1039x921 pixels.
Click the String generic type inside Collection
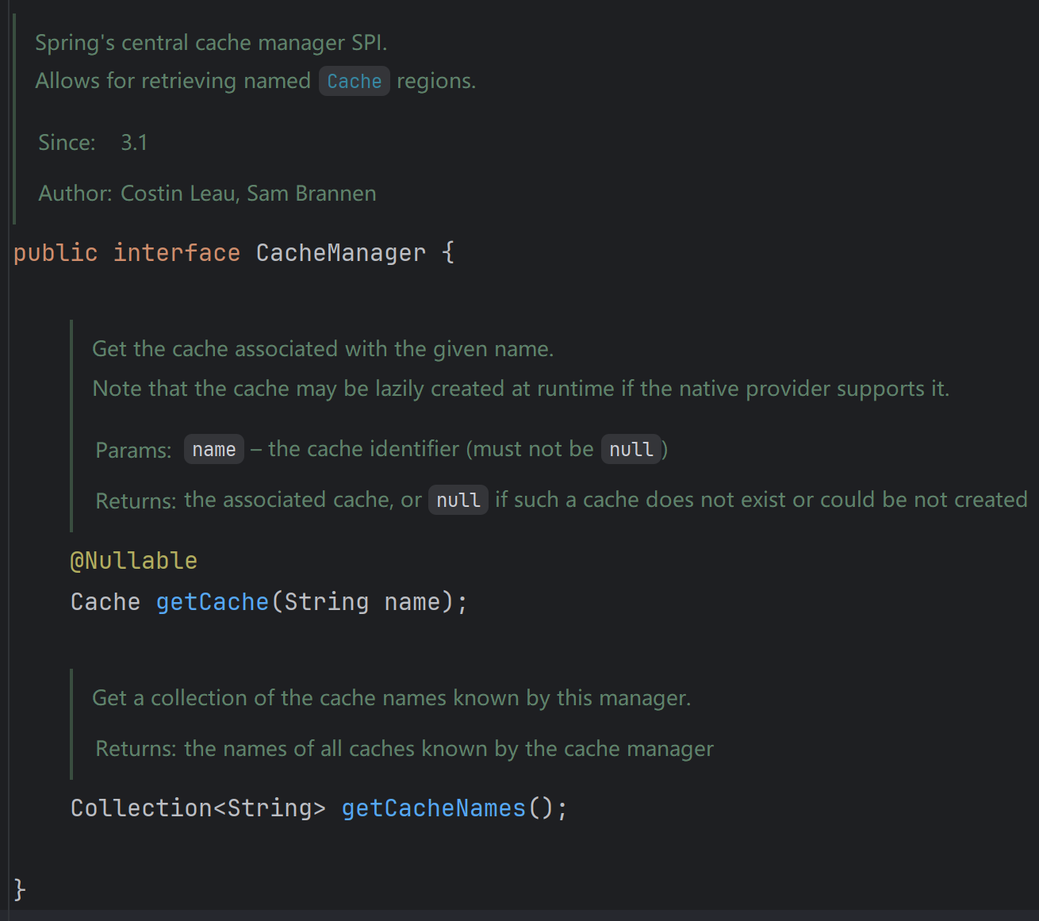point(269,808)
